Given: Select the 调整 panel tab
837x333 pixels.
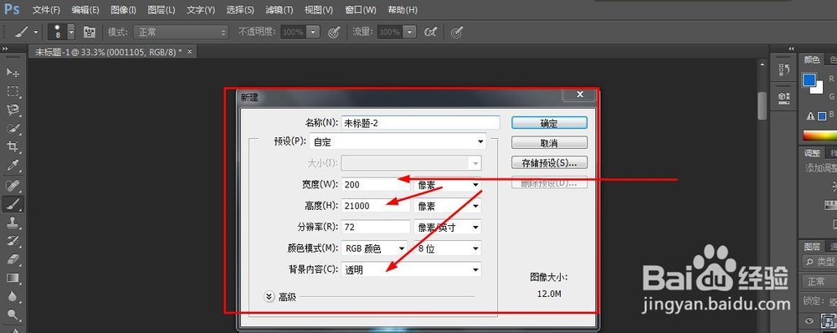Looking at the screenshot, I should pos(811,153).
